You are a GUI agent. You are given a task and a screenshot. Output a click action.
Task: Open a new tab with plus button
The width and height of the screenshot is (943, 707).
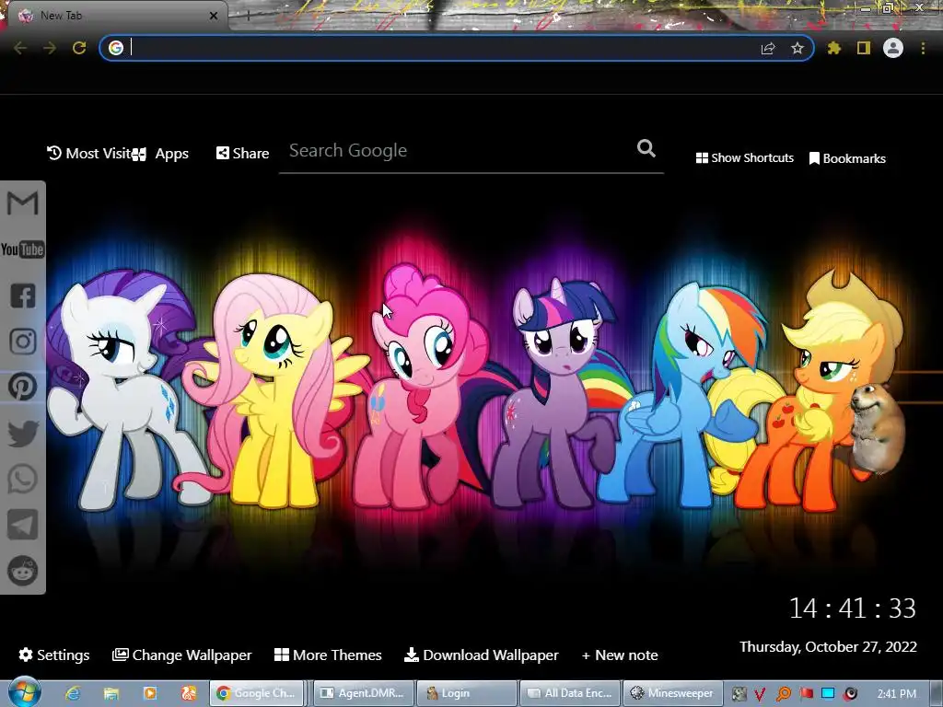248,17
